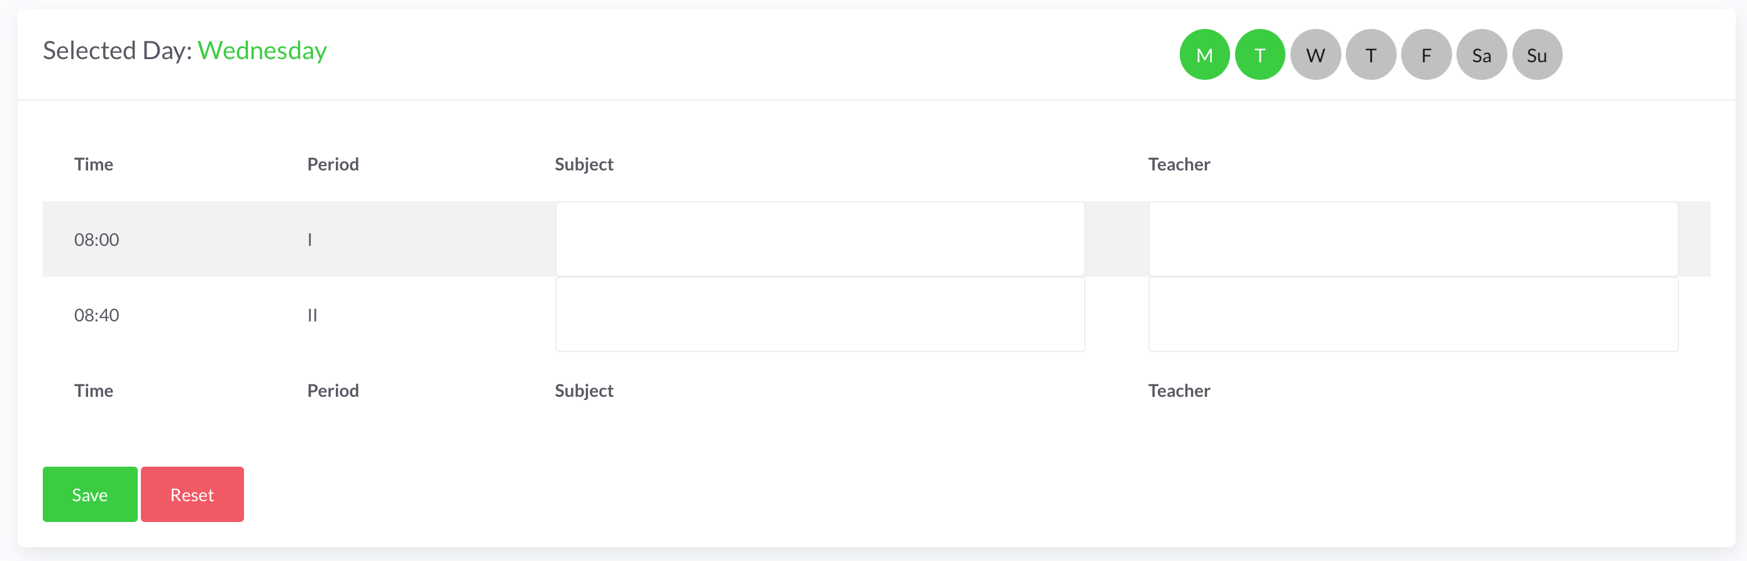1747x561 pixels.
Task: Click the green Wednesday selected-day text
Action: click(262, 51)
